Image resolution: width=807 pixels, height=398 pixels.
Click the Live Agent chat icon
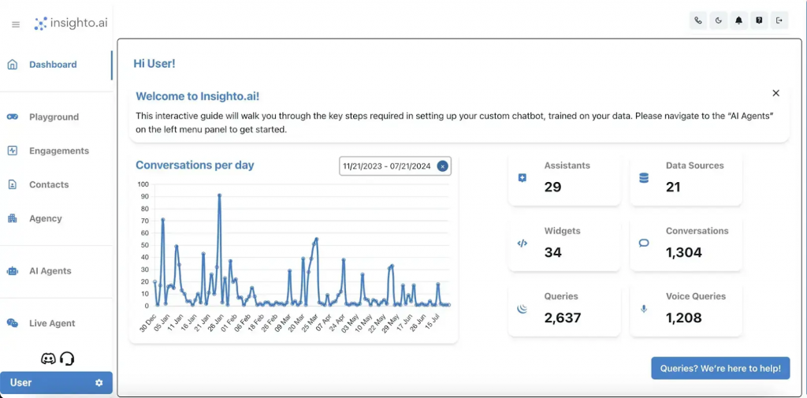(13, 323)
